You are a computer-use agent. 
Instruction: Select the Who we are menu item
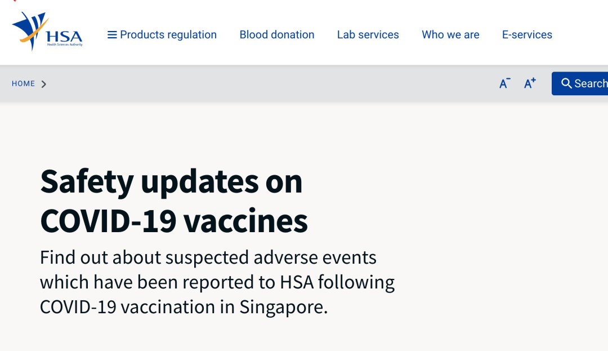pyautogui.click(x=450, y=34)
